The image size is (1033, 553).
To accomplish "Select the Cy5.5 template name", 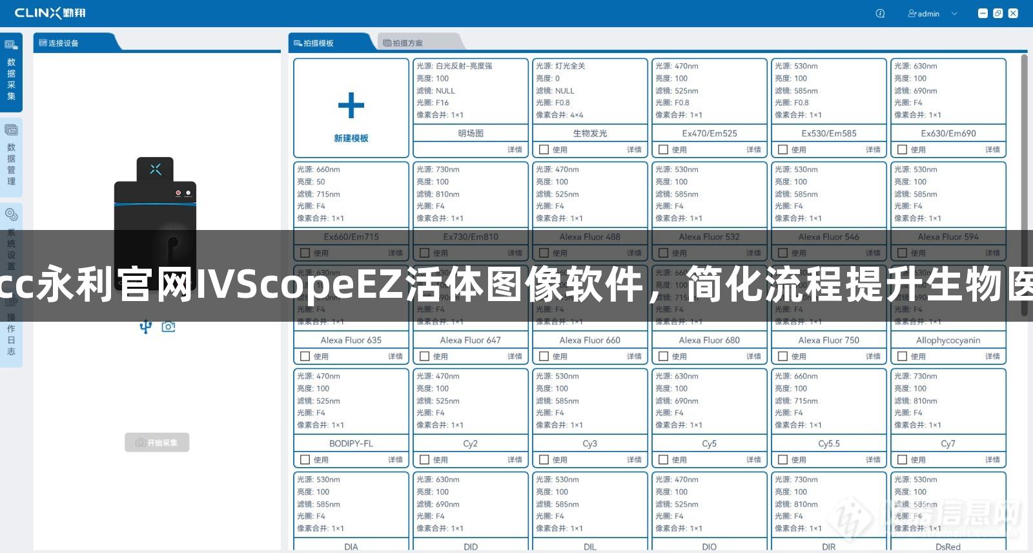I will (x=829, y=444).
